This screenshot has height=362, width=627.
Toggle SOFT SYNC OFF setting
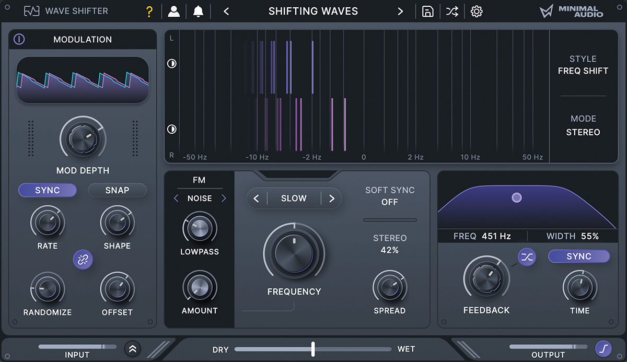[389, 196]
